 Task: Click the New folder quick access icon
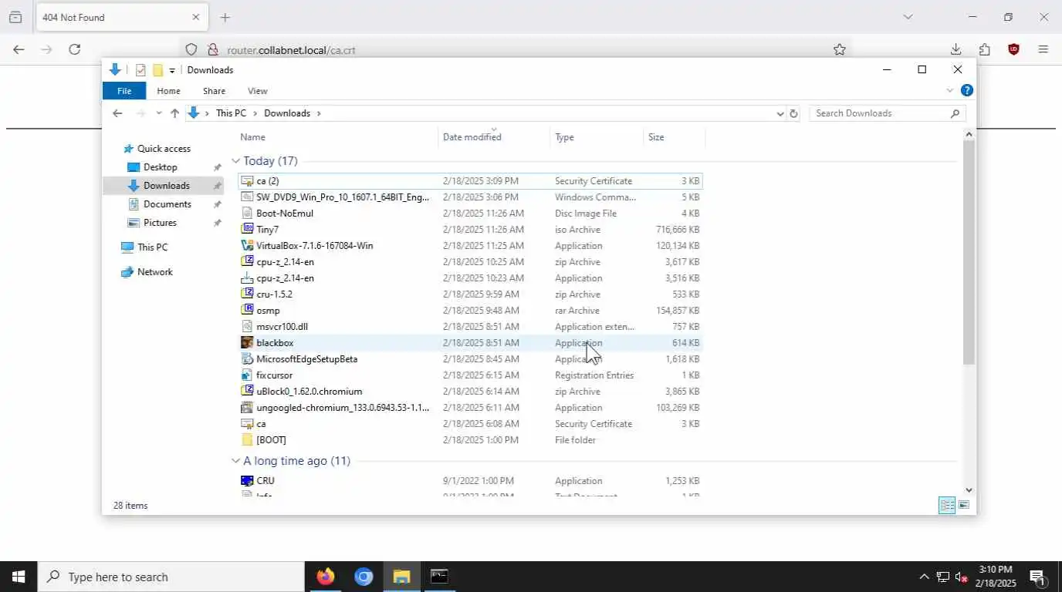tap(157, 70)
